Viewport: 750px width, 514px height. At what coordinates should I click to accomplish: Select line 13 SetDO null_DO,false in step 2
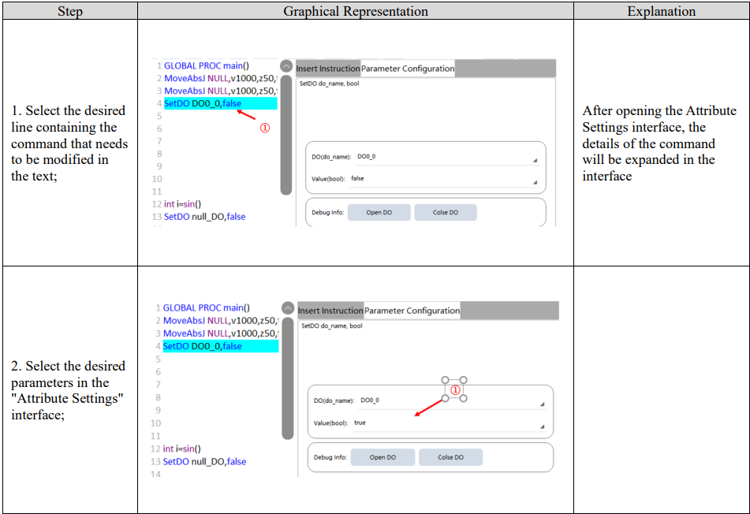click(x=204, y=462)
